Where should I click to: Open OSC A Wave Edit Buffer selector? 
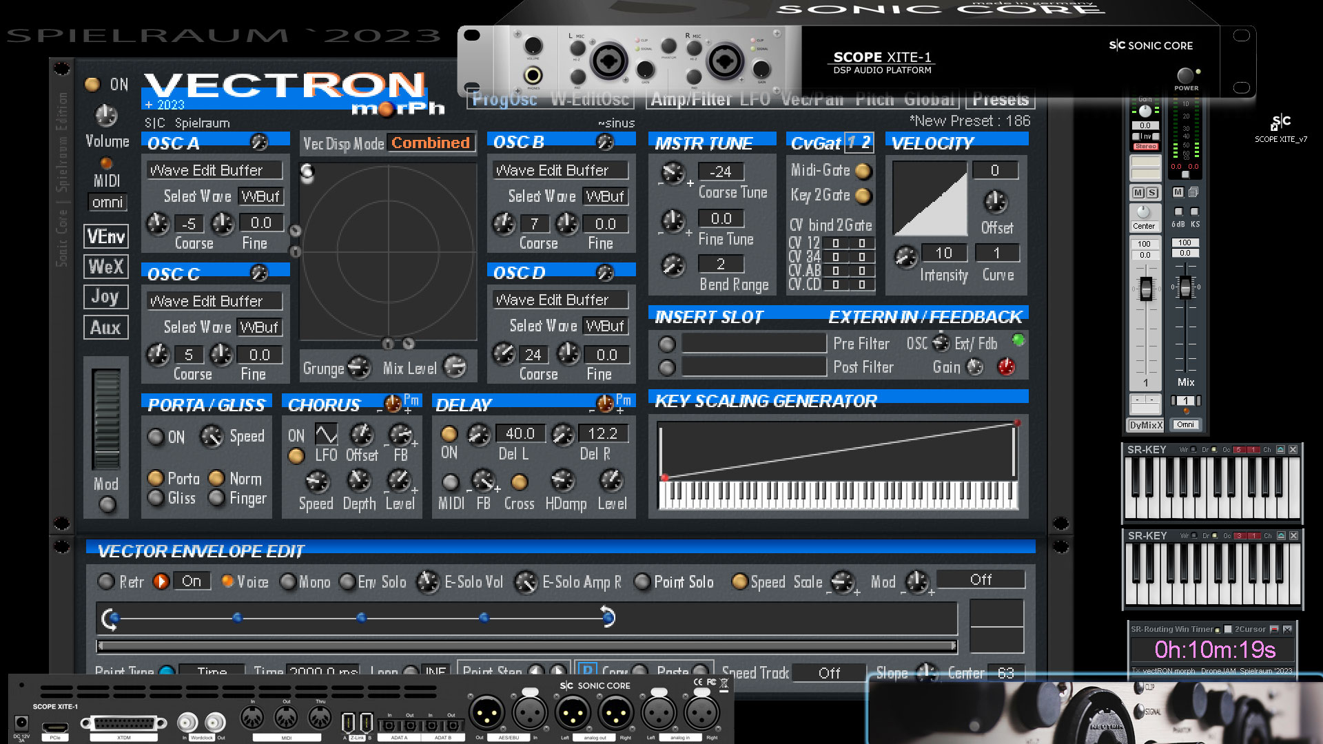pyautogui.click(x=214, y=170)
